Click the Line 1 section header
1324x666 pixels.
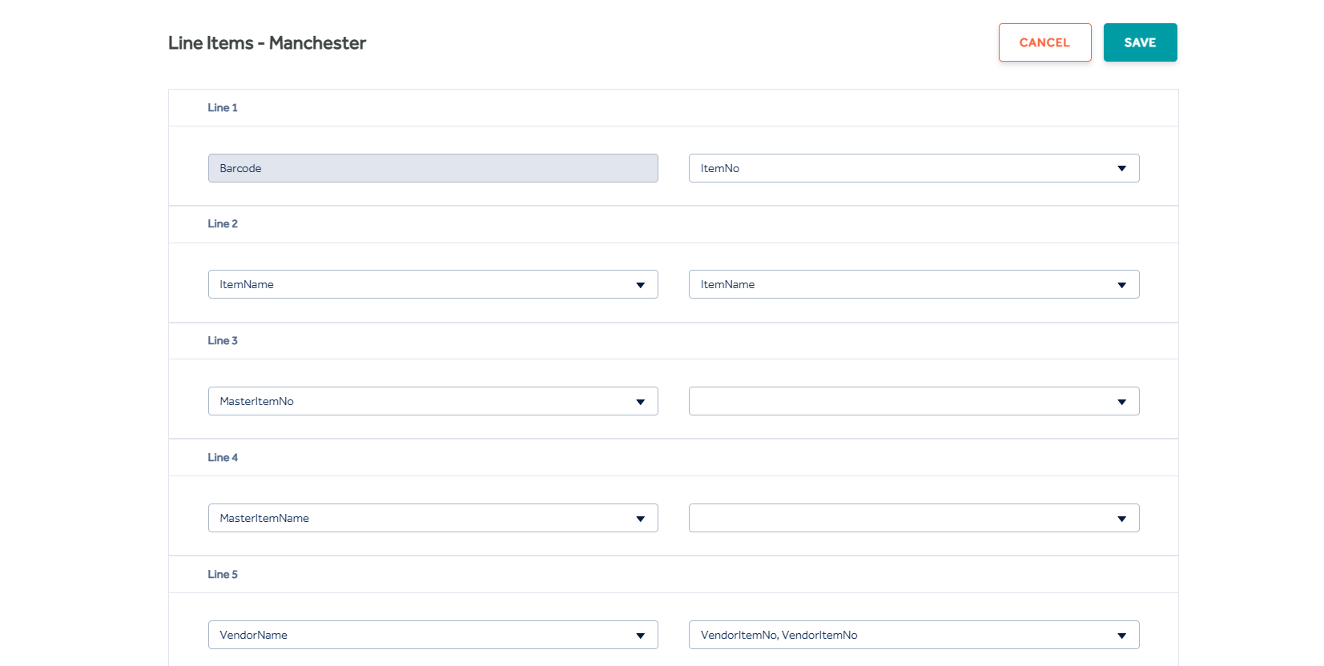[x=673, y=107]
